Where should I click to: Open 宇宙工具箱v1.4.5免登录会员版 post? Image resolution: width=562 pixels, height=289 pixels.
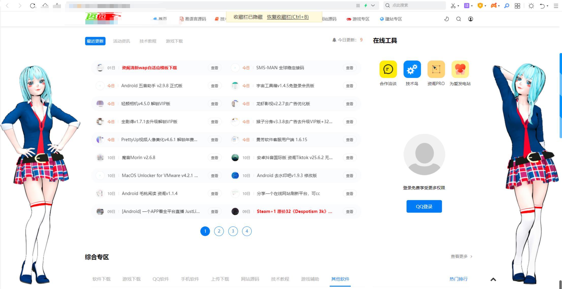coord(285,86)
